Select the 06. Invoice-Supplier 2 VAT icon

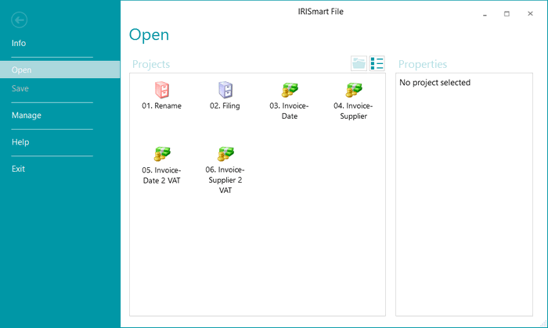pos(225,154)
